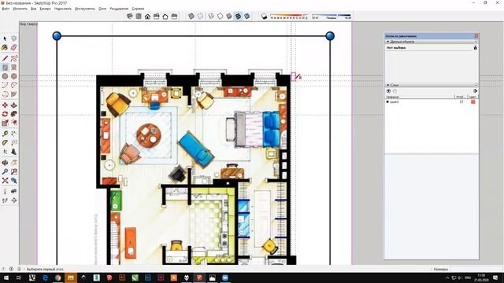Toggle Layer0 visibility checkbox
The image size is (504, 283).
[461, 101]
